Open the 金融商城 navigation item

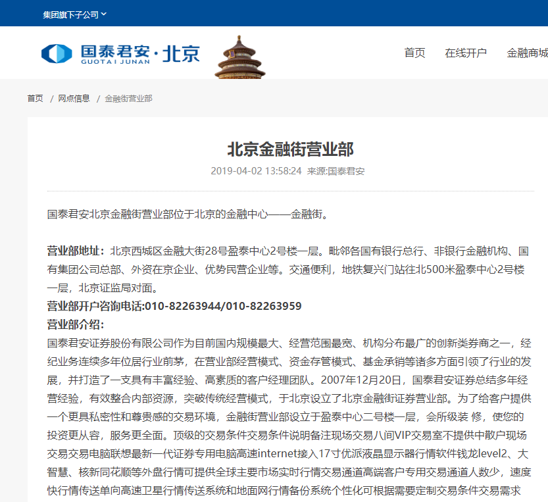(528, 53)
